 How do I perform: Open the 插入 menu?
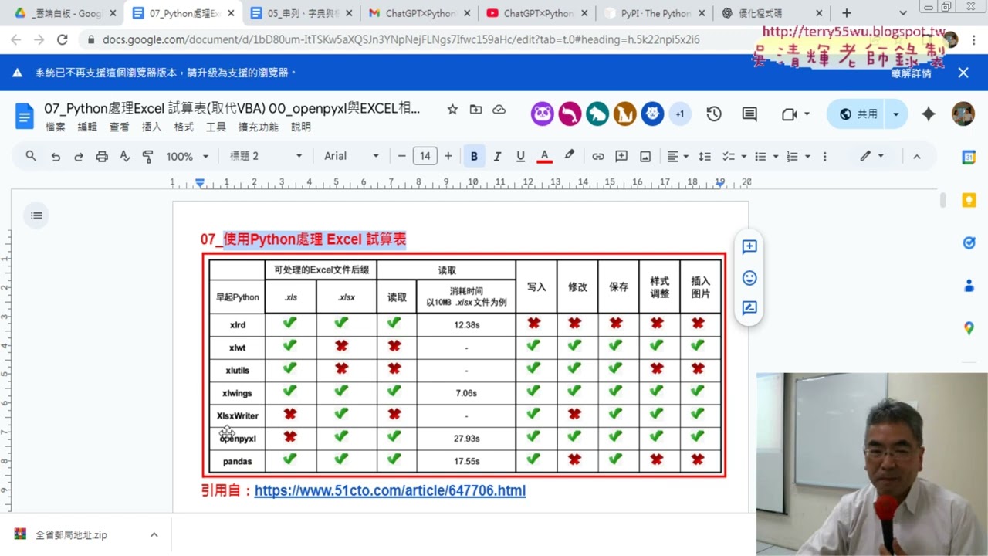pyautogui.click(x=151, y=127)
